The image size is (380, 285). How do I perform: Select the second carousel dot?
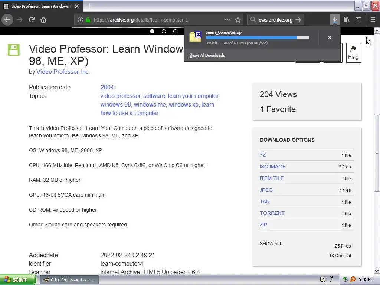pos(164,31)
